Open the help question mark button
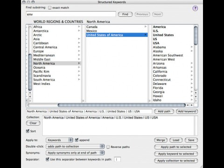Screen dimensions: 224x168 [195, 8]
